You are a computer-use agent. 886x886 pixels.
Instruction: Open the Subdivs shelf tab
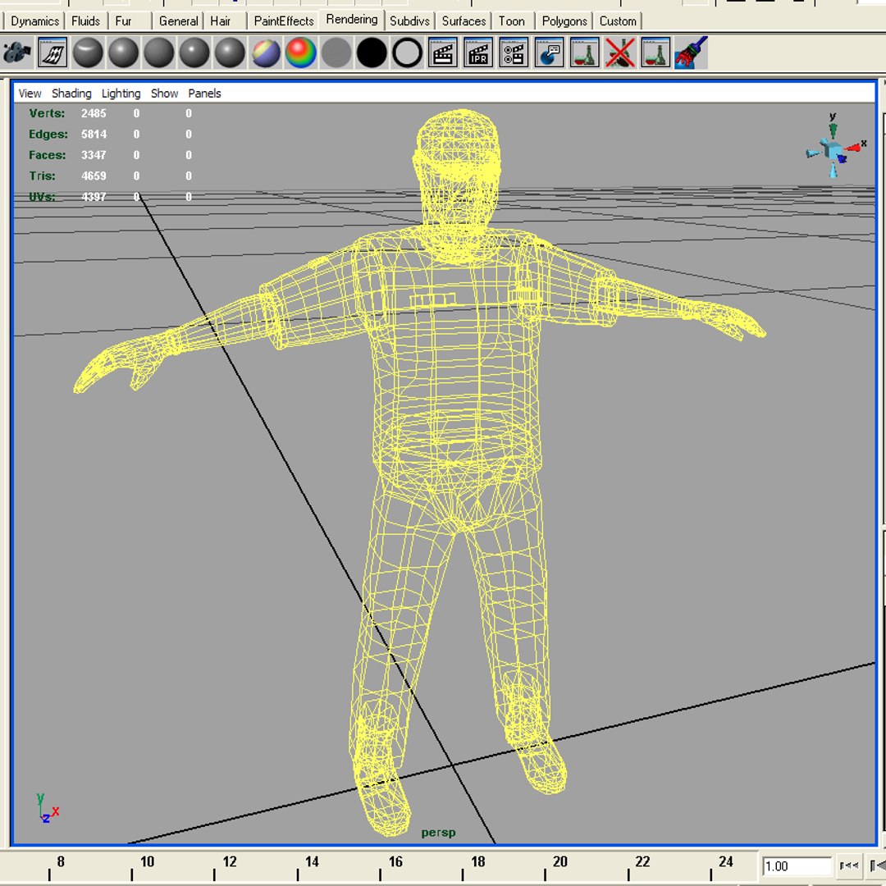409,21
